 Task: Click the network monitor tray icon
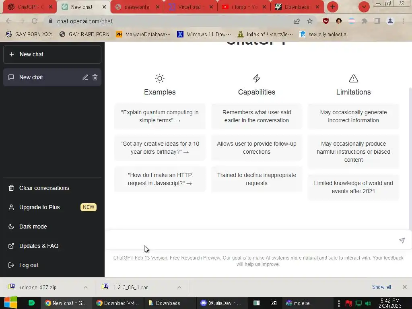coord(358,303)
